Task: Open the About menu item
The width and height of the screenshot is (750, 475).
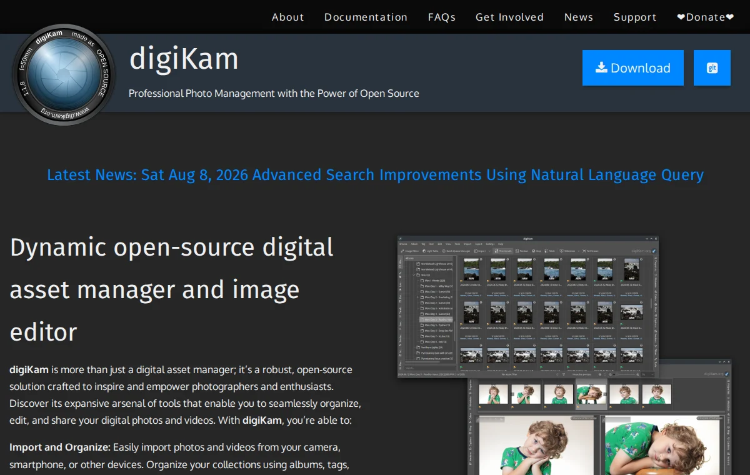Action: (287, 17)
